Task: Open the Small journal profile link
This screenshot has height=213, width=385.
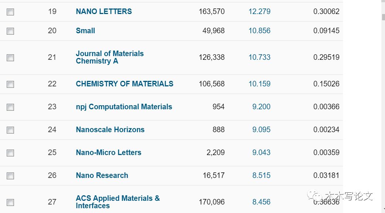Action: 85,31
